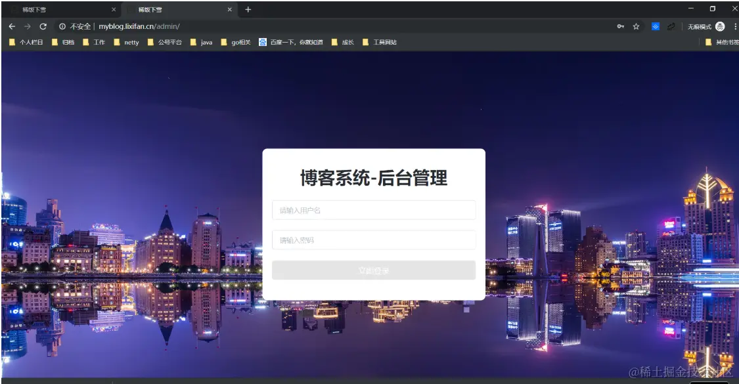Minimize the browser window

coord(691,9)
